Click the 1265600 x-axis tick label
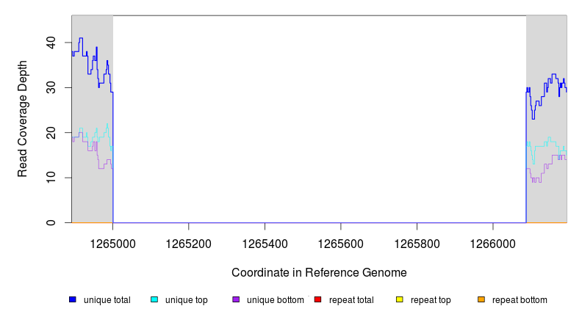The width and height of the screenshot is (582, 317). 340,243
